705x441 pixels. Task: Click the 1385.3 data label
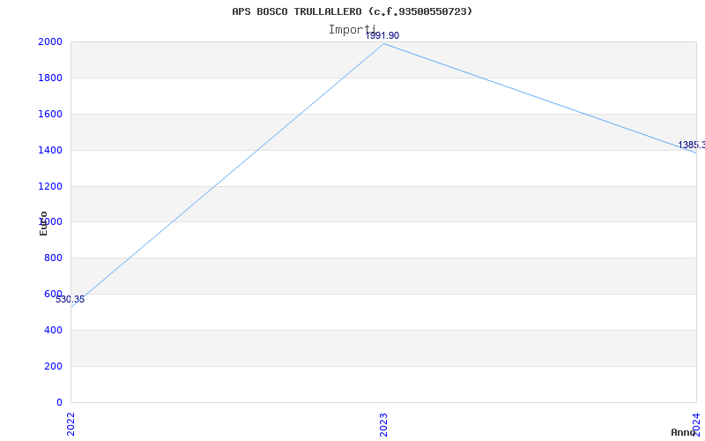pyautogui.click(x=692, y=146)
